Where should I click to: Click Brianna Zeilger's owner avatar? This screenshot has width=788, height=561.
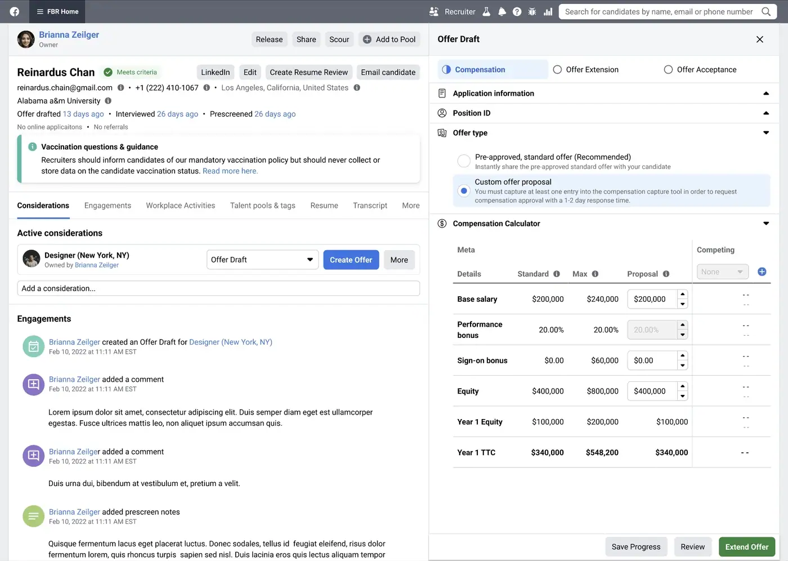point(26,39)
